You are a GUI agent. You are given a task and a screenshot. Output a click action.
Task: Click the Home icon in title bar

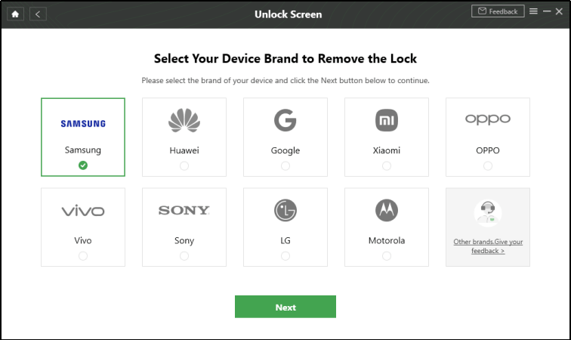(x=15, y=14)
